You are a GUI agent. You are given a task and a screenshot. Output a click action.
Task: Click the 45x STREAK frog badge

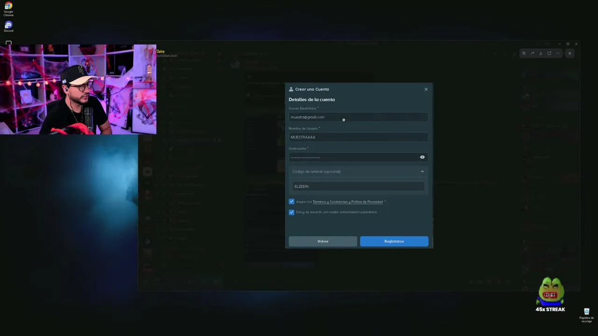point(550,295)
